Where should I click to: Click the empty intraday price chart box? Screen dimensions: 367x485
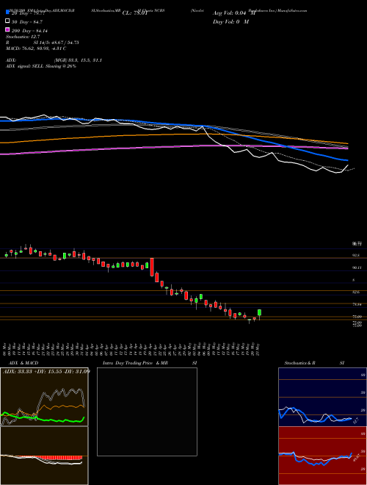[147, 412]
